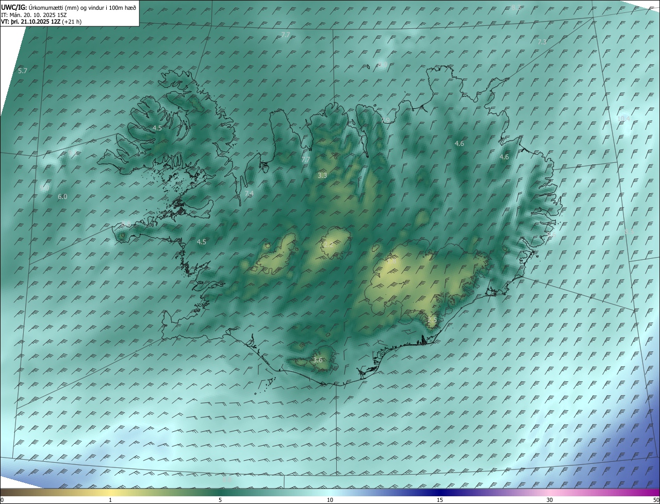Click the colour scale tick label 5
Viewport: 660px width, 504px height.
click(220, 500)
